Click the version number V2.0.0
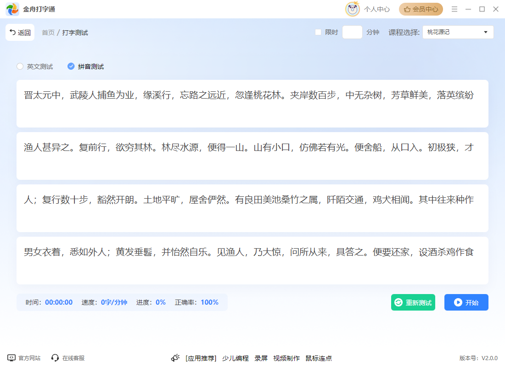The width and height of the screenshot is (505, 367). (x=489, y=358)
